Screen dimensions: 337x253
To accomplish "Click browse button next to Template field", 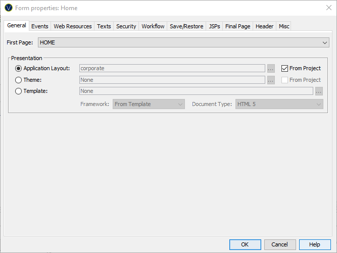I will (319, 91).
